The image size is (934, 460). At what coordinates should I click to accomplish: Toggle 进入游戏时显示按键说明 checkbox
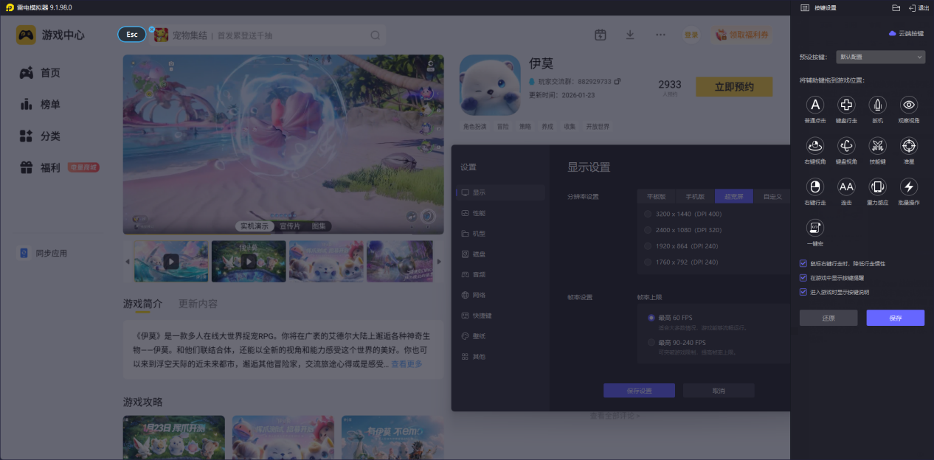(803, 292)
